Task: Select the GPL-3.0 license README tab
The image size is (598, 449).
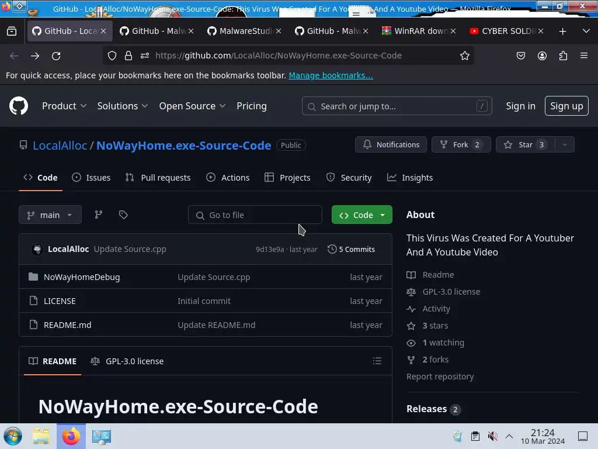Action: click(127, 361)
